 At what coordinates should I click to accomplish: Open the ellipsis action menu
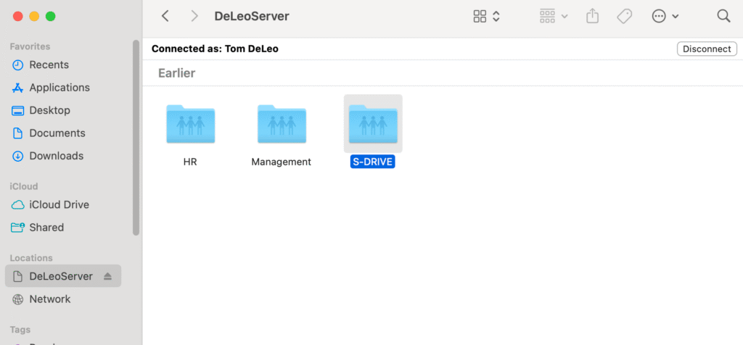[x=665, y=16]
